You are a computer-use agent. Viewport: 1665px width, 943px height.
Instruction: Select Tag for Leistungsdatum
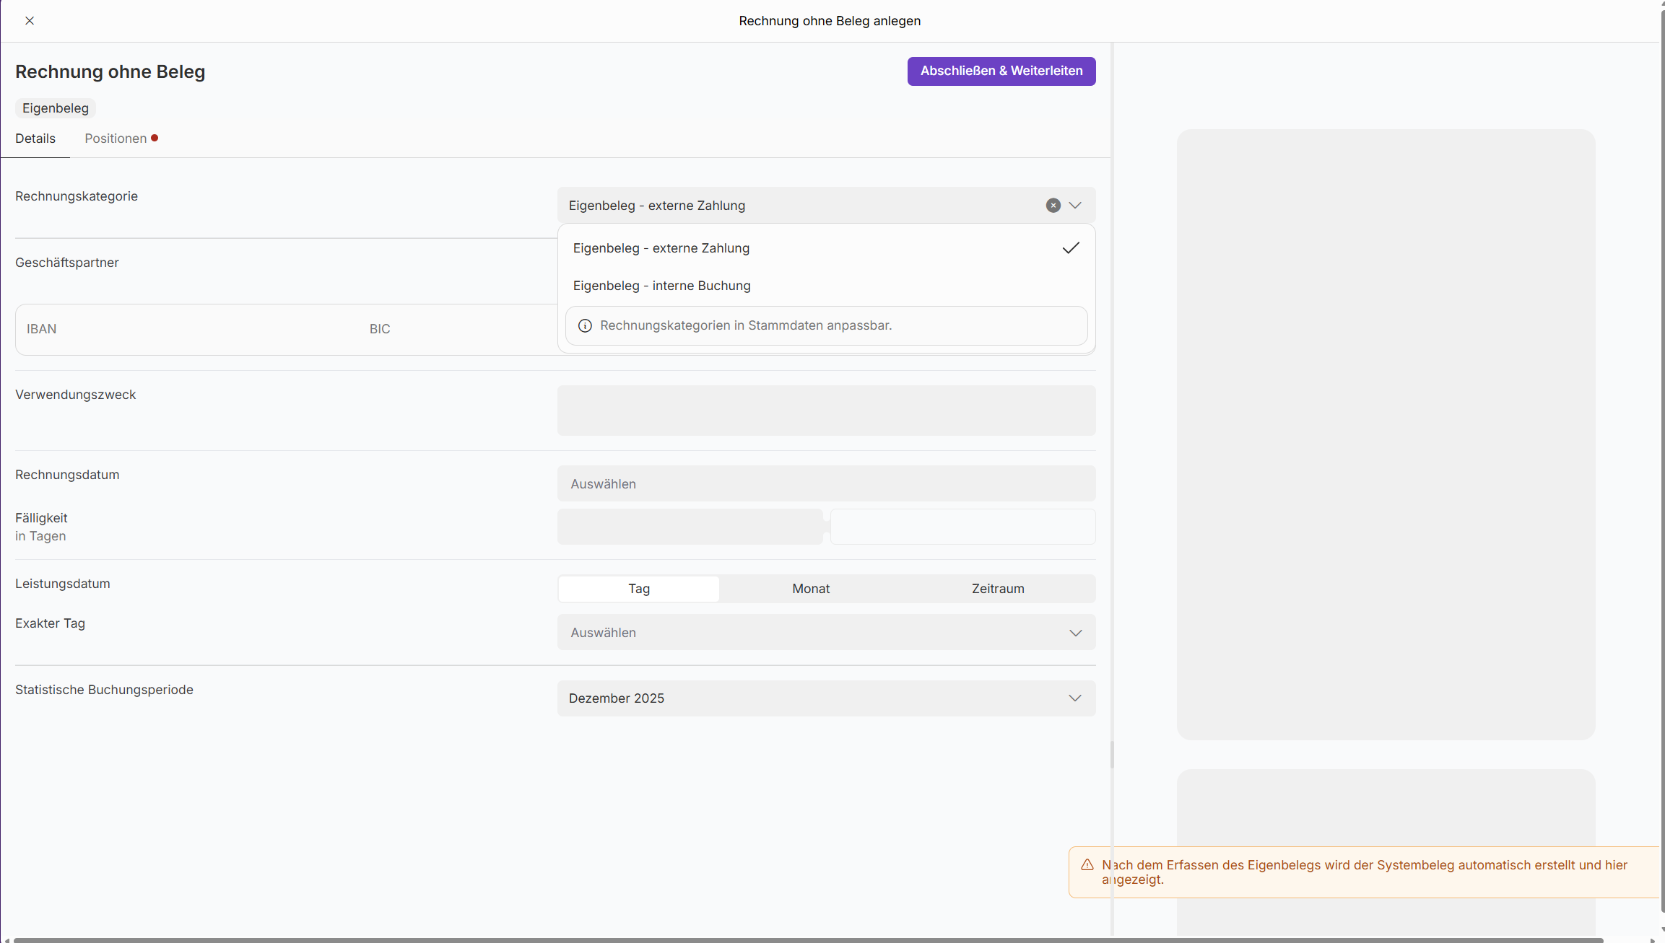pos(638,589)
